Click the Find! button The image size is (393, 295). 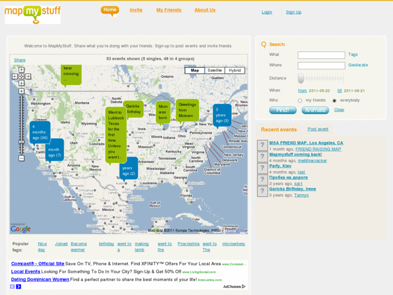tap(283, 110)
